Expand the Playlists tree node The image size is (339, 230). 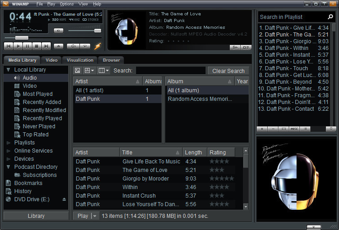tap(8, 143)
